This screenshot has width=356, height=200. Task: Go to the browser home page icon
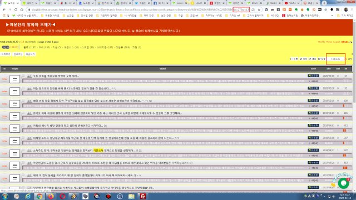click(22, 10)
